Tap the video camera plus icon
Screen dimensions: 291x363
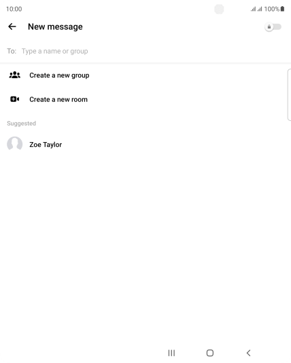tap(14, 99)
